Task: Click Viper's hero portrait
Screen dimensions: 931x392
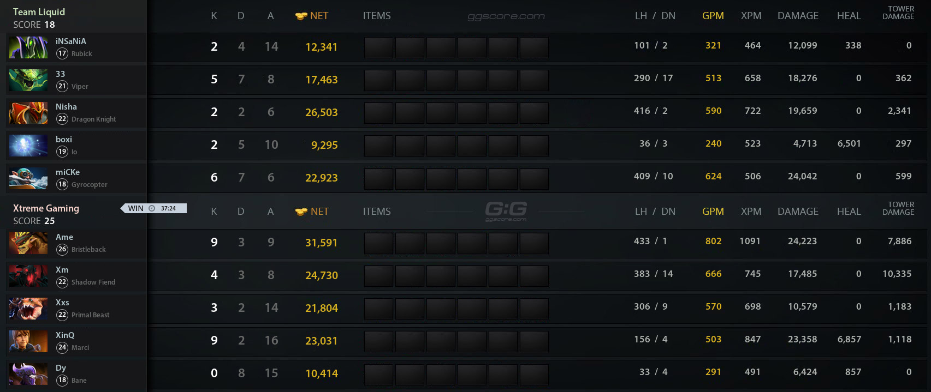Action: pyautogui.click(x=28, y=80)
